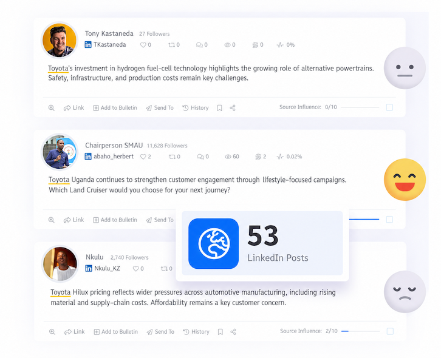This screenshot has height=358, width=441.
Task: Click Send To on Nkulu's Hilux post
Action: tap(160, 332)
